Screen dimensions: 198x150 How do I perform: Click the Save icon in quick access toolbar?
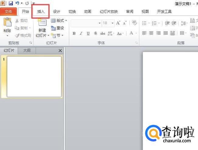click(11, 3)
